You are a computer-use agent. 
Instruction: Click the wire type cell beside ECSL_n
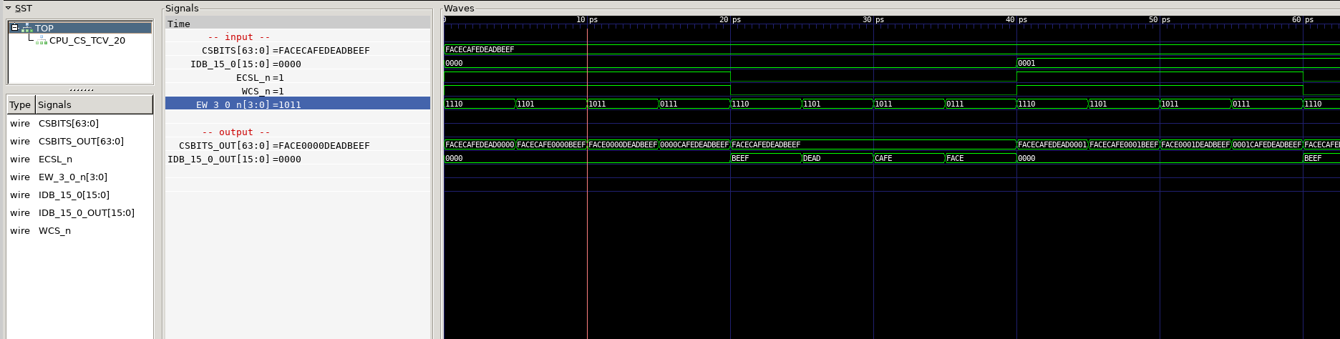tap(20, 159)
